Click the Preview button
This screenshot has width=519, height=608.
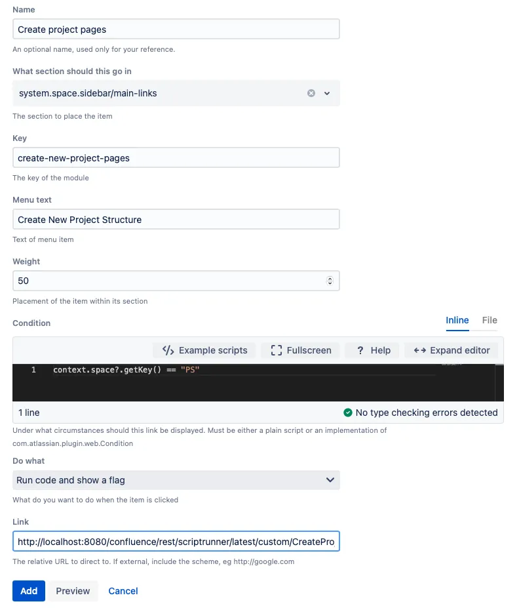point(73,590)
